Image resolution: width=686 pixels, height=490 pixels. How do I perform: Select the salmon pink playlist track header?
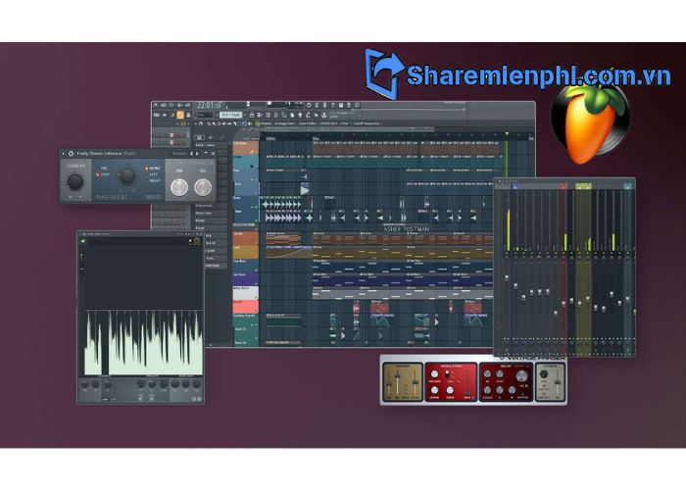click(x=245, y=306)
